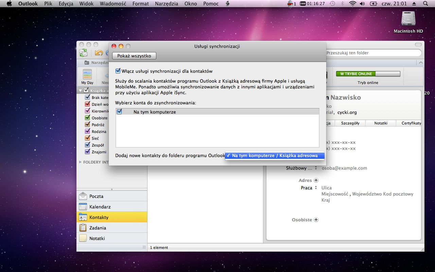The width and height of the screenshot is (435, 272).
Task: Collapse the Outlook ribbon with chevron
Action: coord(421,63)
